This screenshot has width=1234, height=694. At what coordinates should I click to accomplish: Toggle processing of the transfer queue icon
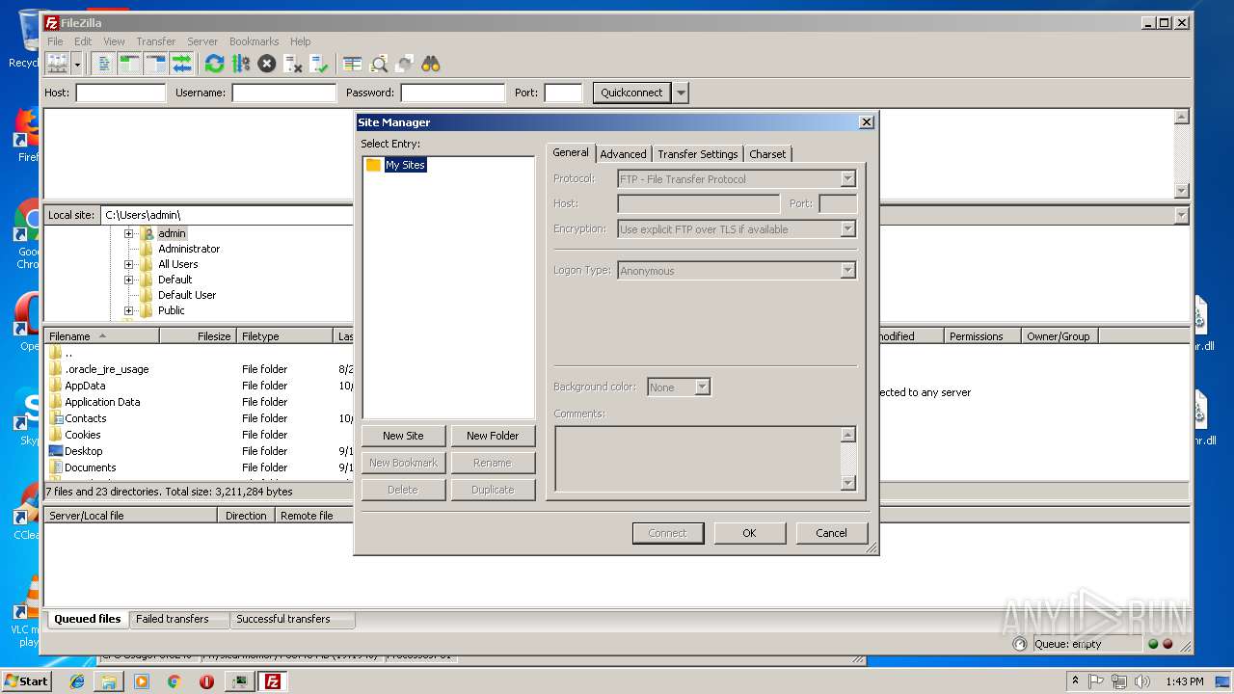[241, 64]
